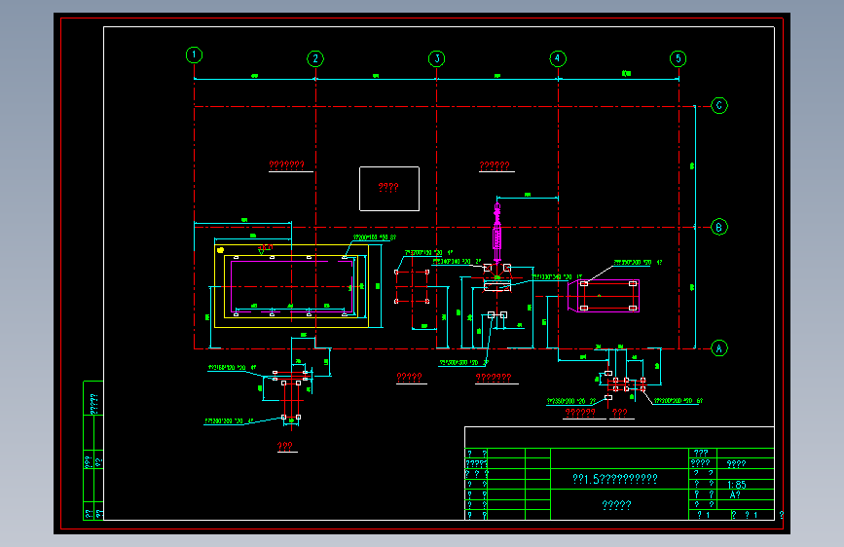The width and height of the screenshot is (844, 547).
Task: Pick row grid bubble A
Action: coord(719,348)
